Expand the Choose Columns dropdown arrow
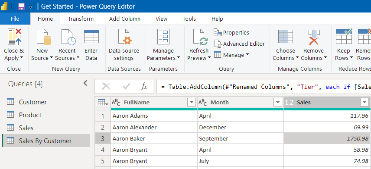The image size is (371, 169). coord(297,58)
